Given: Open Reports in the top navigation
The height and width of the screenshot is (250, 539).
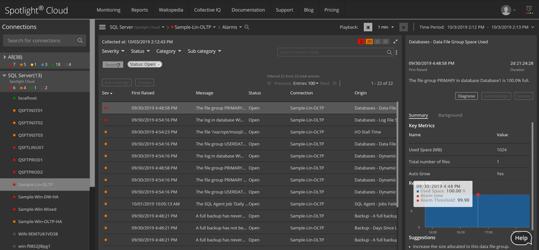Looking at the screenshot, I should tap(139, 10).
